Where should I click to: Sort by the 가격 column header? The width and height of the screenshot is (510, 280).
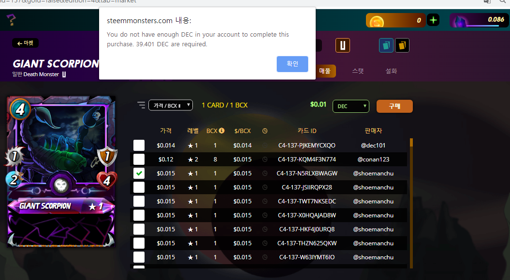pyautogui.click(x=166, y=131)
